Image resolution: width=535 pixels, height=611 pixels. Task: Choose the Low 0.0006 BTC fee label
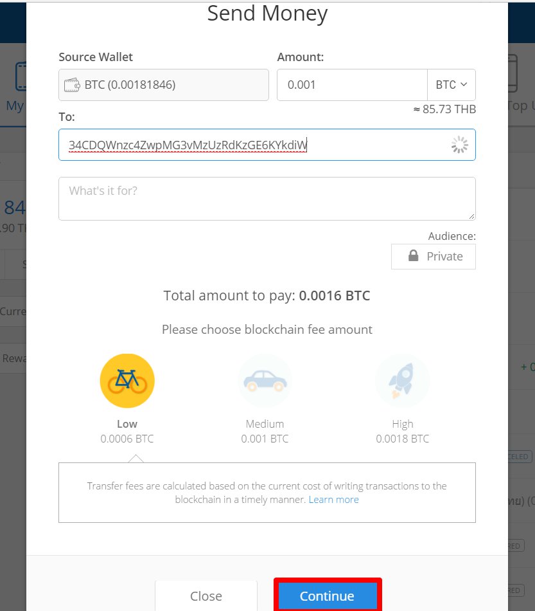pyautogui.click(x=127, y=432)
